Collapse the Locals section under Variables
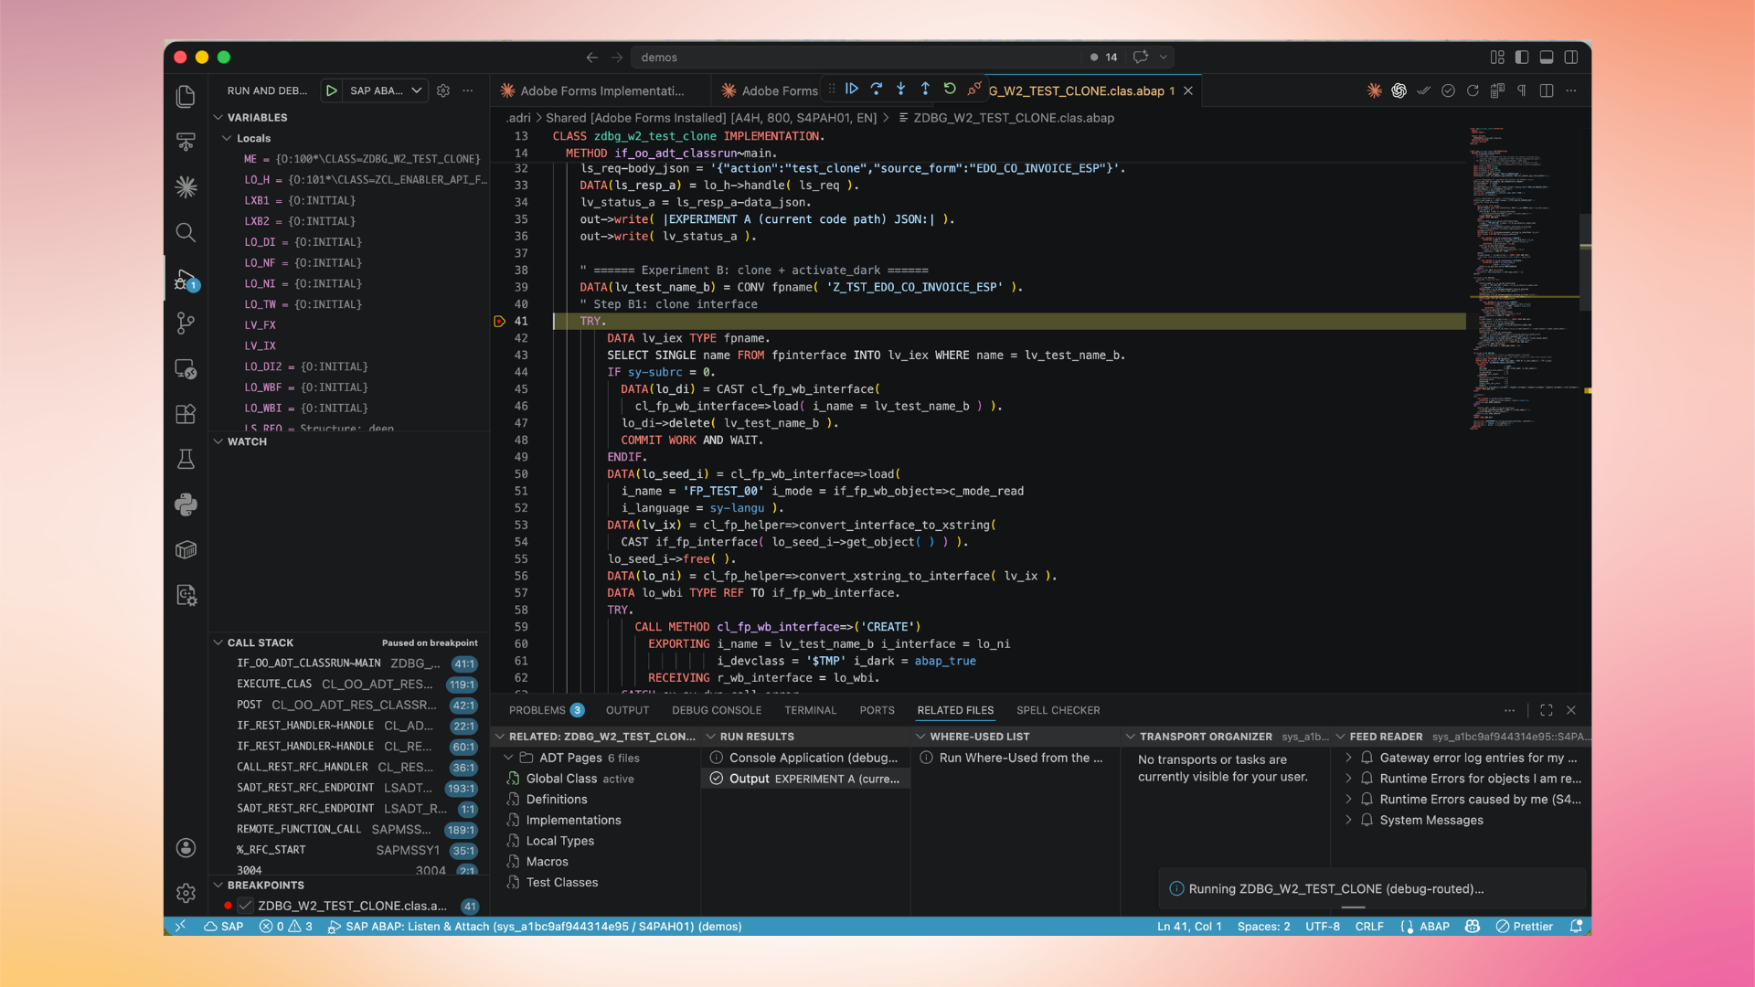The height and width of the screenshot is (987, 1755). pos(227,138)
